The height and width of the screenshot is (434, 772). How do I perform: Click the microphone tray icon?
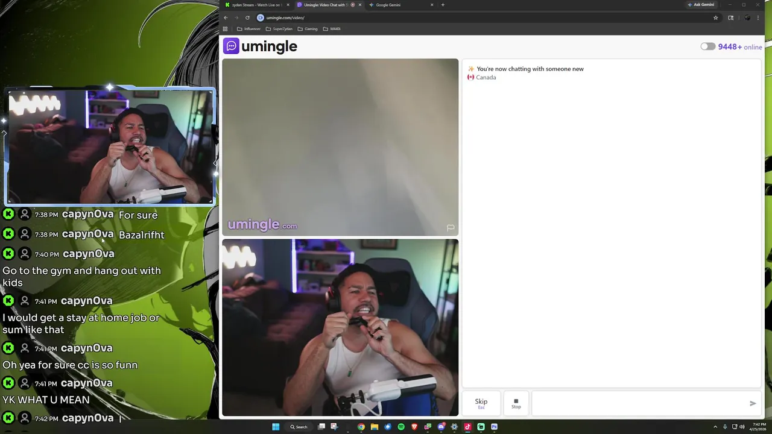pyautogui.click(x=725, y=427)
